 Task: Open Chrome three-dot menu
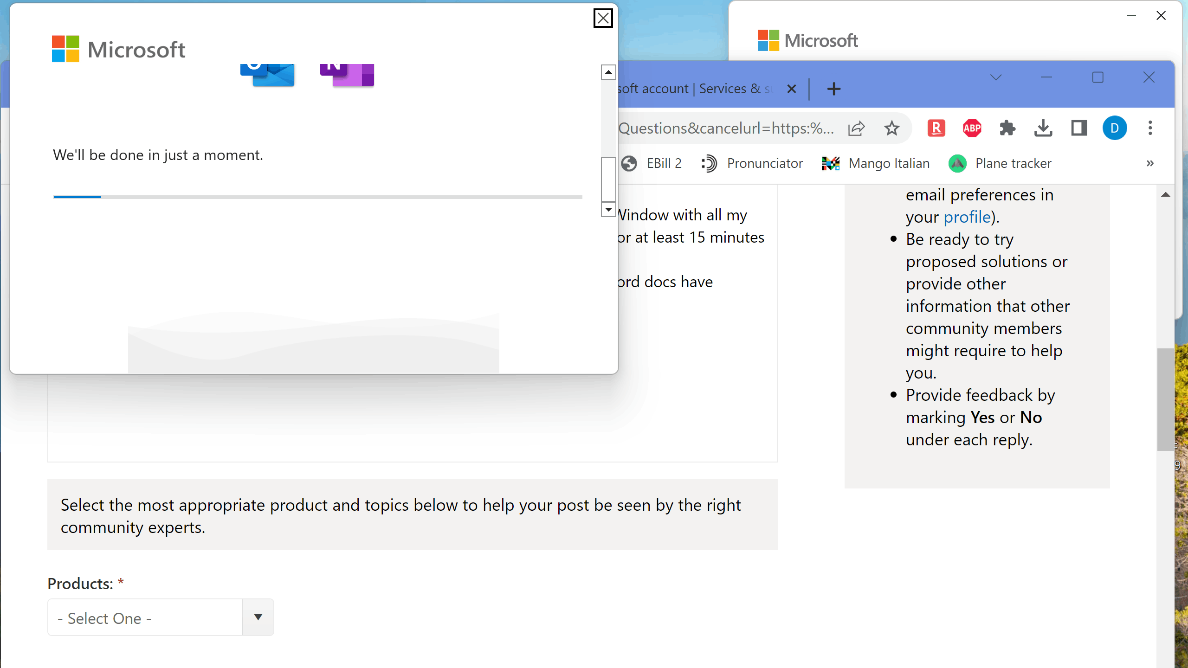pos(1150,128)
